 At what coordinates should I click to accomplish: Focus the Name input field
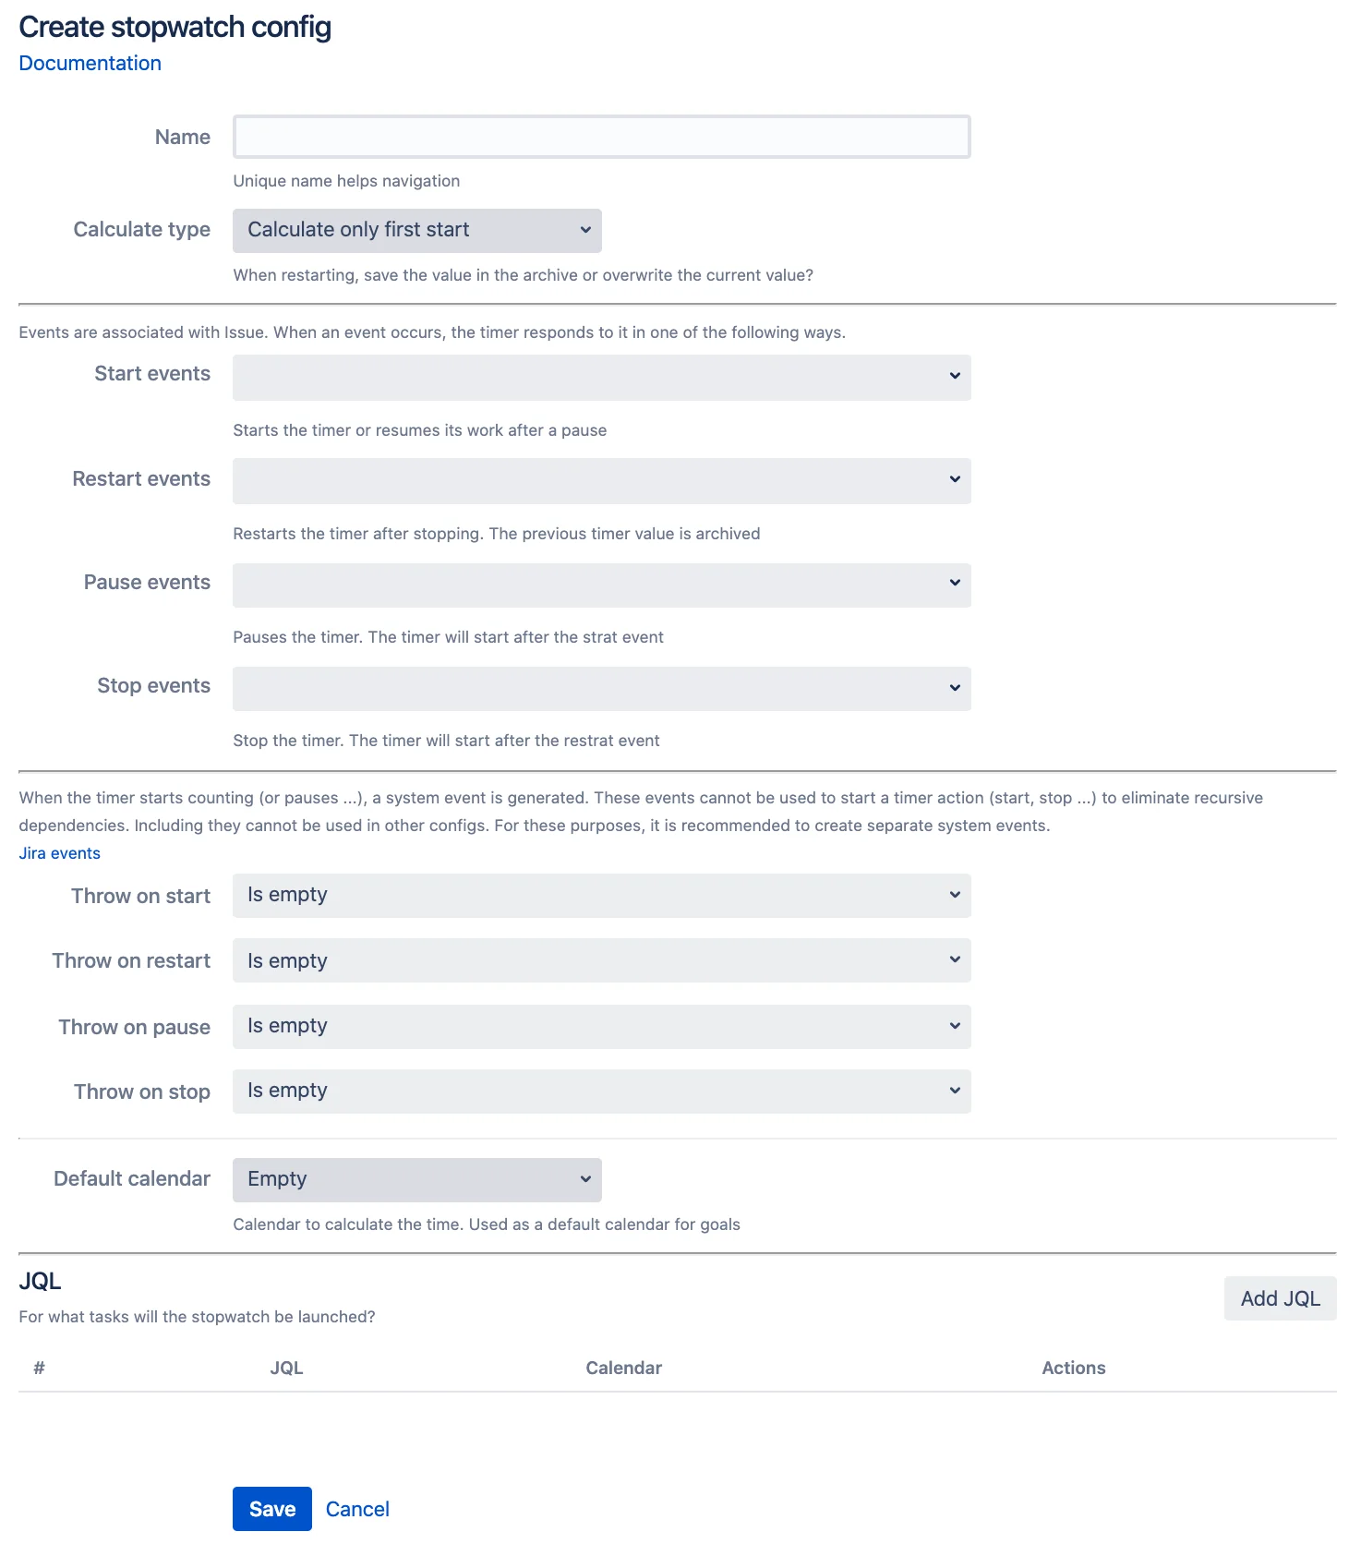pos(602,137)
